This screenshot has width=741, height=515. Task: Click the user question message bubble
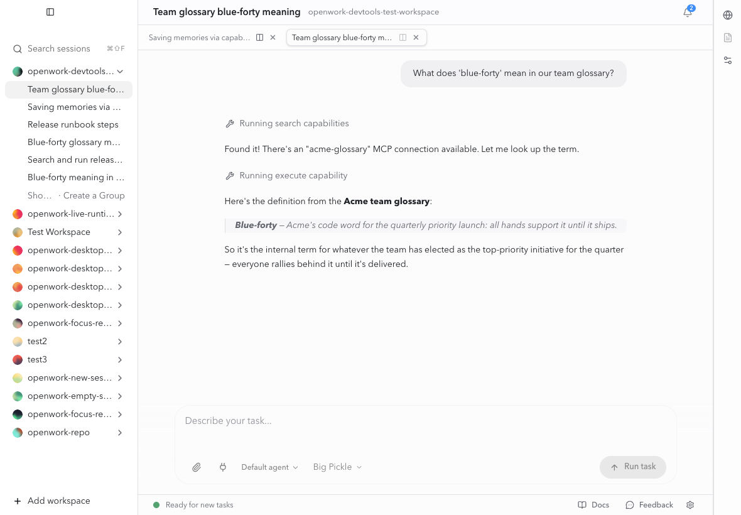pos(513,73)
